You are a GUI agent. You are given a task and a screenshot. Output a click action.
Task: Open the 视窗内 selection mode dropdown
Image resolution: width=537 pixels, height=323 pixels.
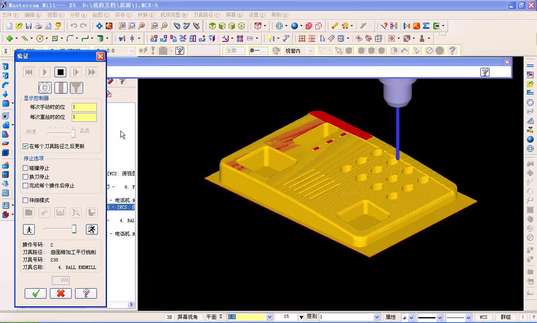point(310,51)
